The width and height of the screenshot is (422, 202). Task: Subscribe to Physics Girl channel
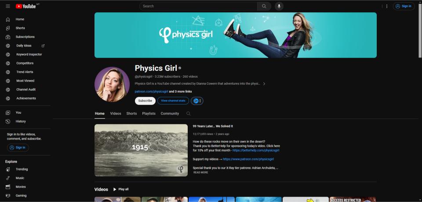[x=145, y=101]
